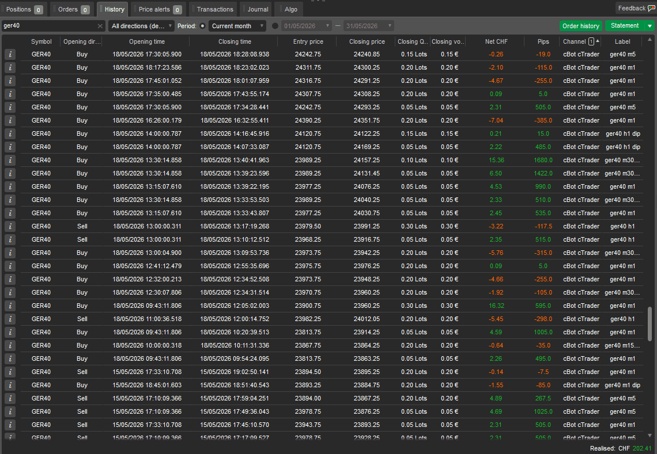Clear the ger40 search filter

pyautogui.click(x=100, y=26)
